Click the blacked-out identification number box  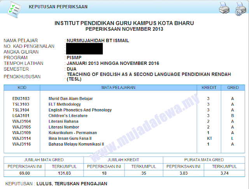click(x=84, y=49)
